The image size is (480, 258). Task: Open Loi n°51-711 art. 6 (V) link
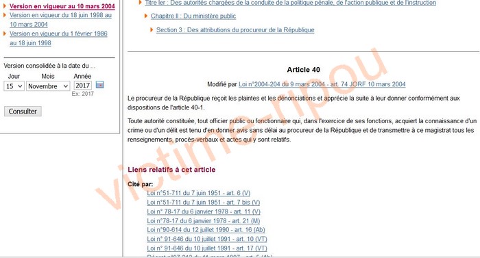pos(198,193)
